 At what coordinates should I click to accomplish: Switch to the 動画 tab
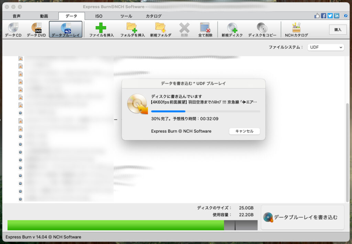44,16
